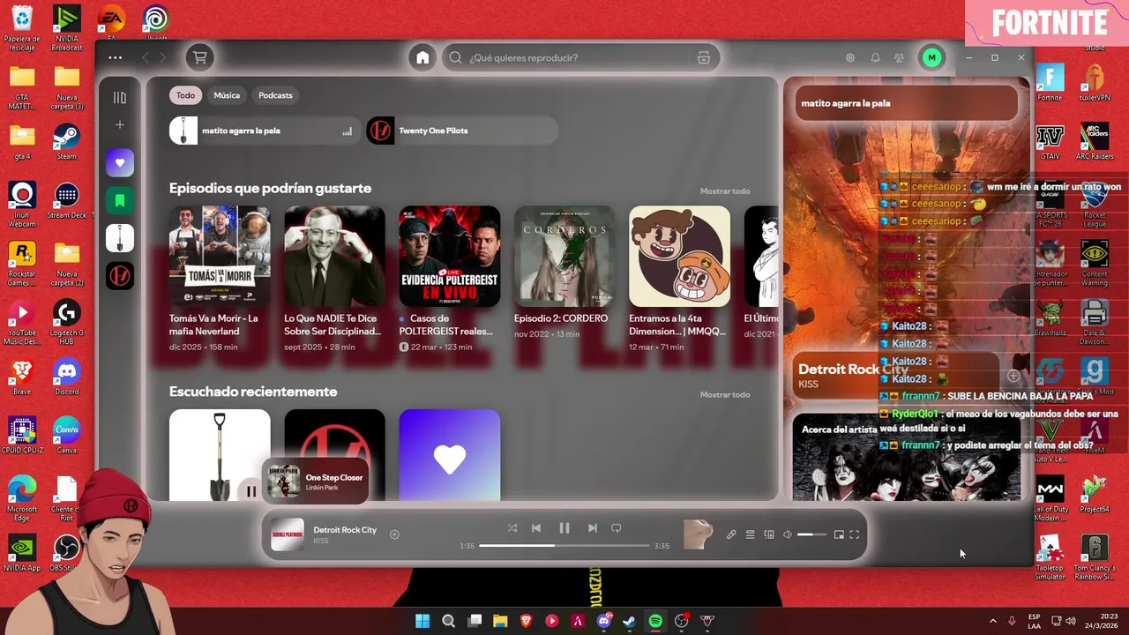Open the friend activity icon
Image resolution: width=1129 pixels, height=635 pixels.
pos(899,57)
